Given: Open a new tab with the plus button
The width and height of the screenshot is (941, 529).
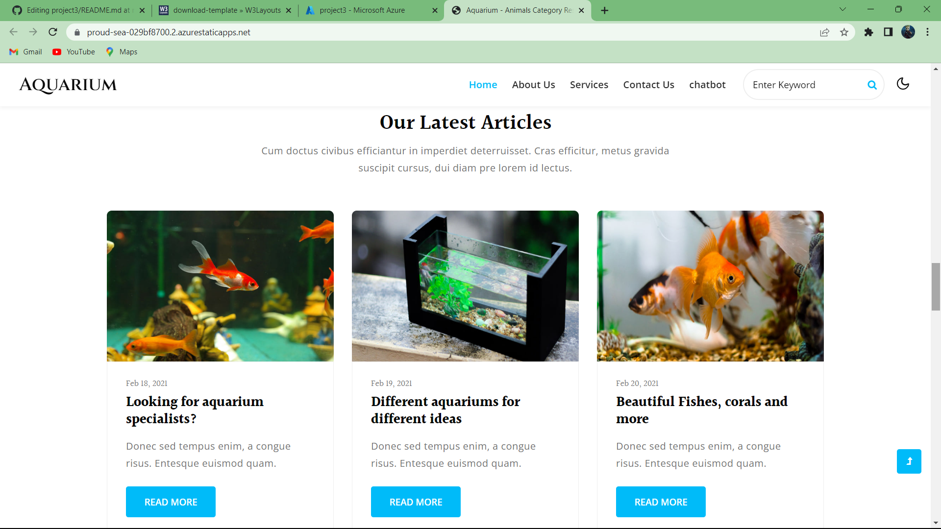Looking at the screenshot, I should (x=605, y=10).
